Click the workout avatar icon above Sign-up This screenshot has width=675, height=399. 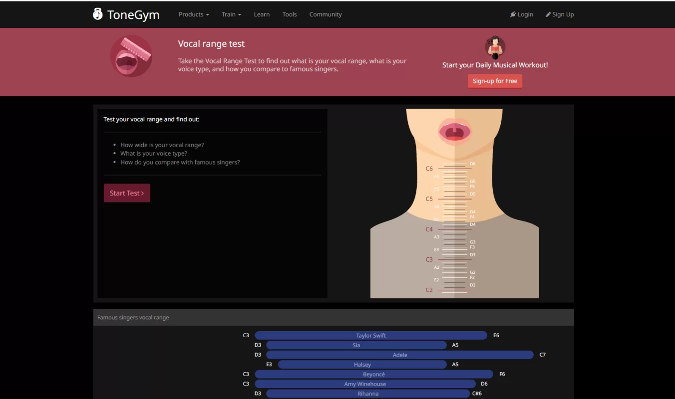[x=495, y=47]
